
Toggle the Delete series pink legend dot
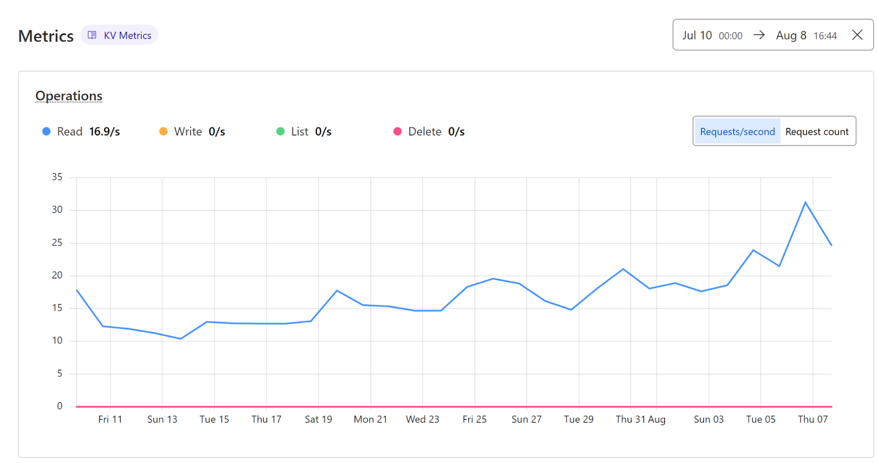(x=397, y=132)
